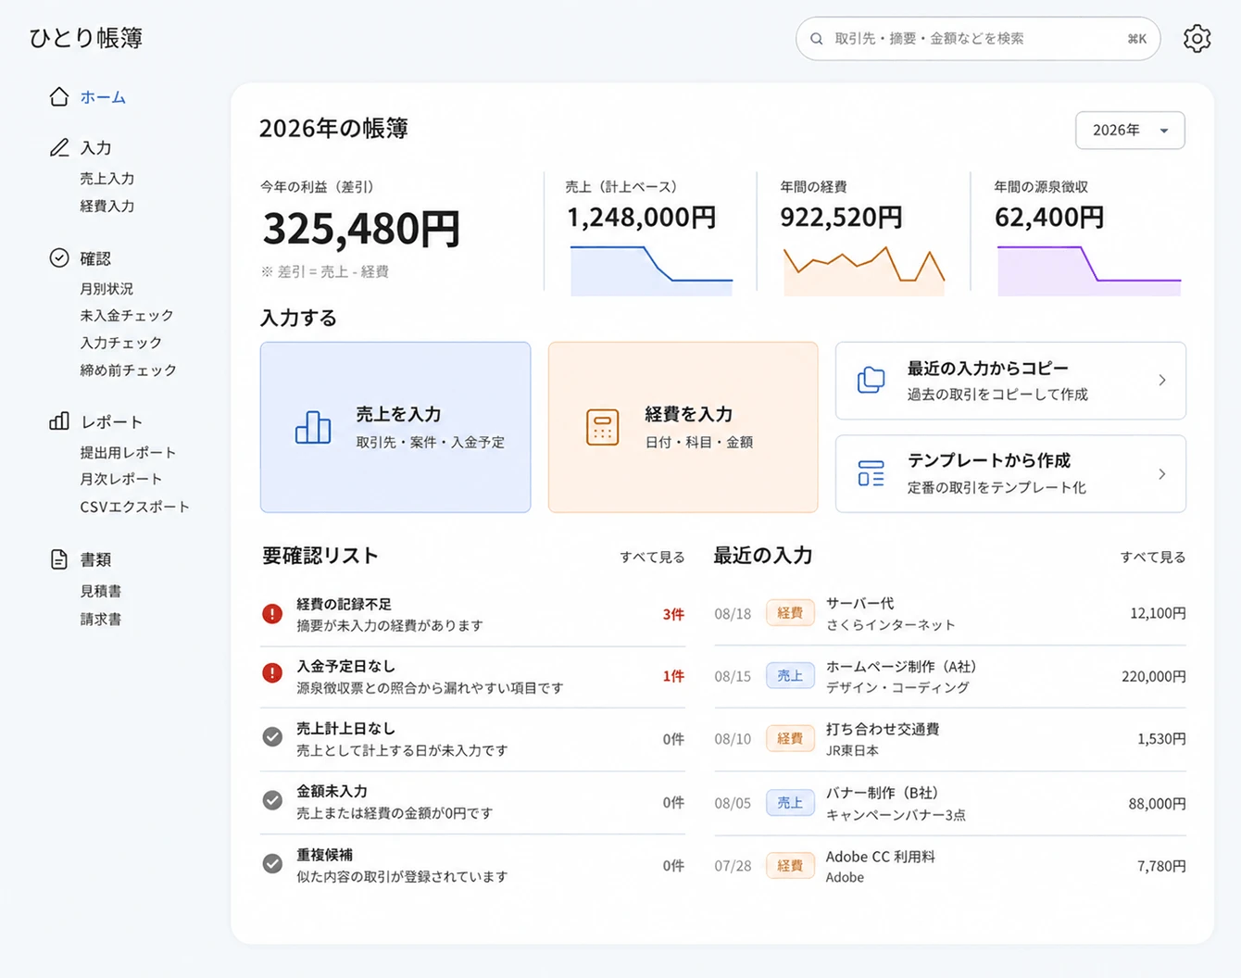1241x978 pixels.
Task: Open 入力チェック in sidebar
Action: pyautogui.click(x=120, y=343)
